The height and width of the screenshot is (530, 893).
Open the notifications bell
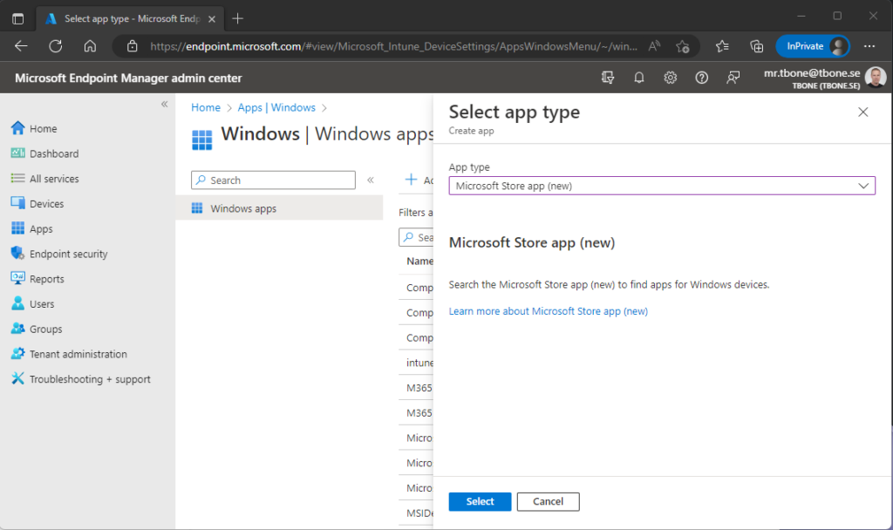(x=639, y=78)
